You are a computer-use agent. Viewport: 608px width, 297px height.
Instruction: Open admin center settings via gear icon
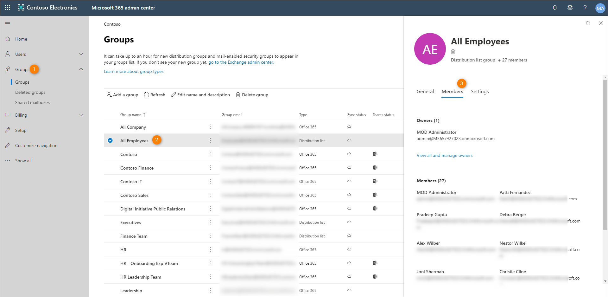coord(570,8)
